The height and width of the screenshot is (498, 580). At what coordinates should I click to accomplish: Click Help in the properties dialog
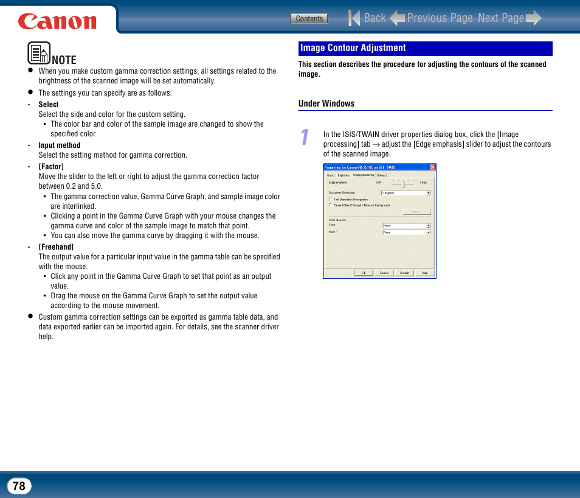tap(424, 273)
